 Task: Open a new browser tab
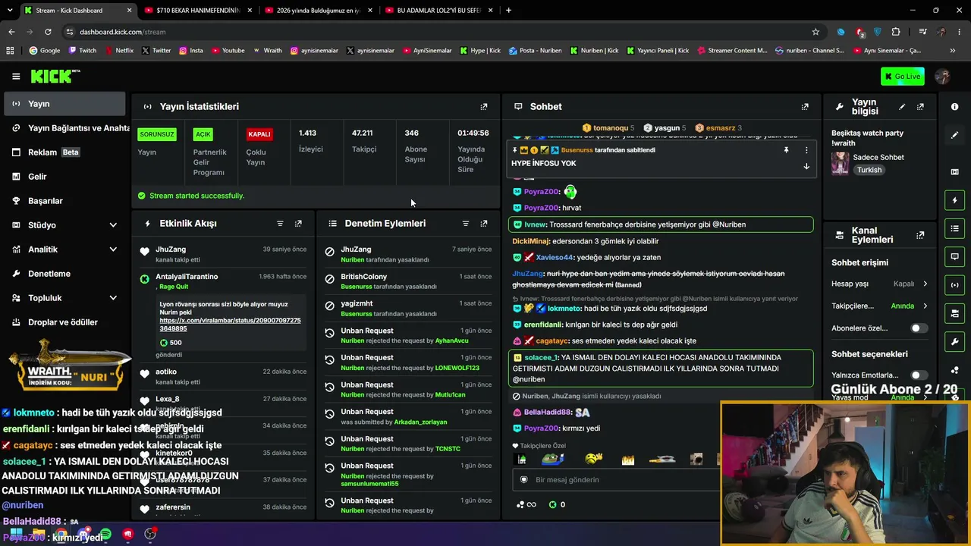tap(508, 11)
